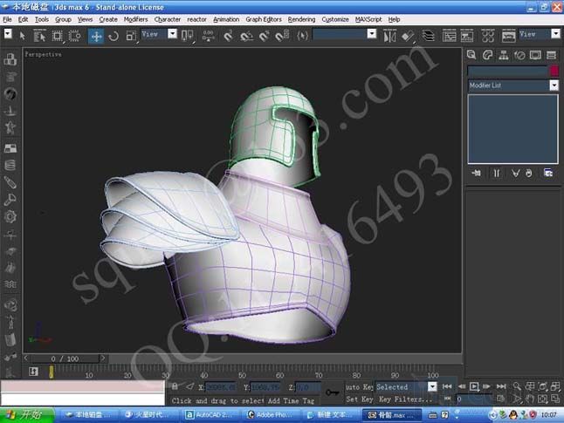
Task: Toggle Pin Stack in modifier panel
Action: click(x=476, y=174)
